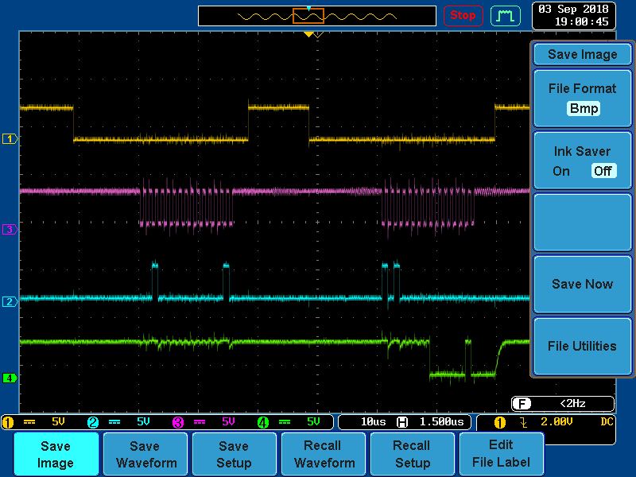Click the acquisition mode waveform icon

[504, 15]
